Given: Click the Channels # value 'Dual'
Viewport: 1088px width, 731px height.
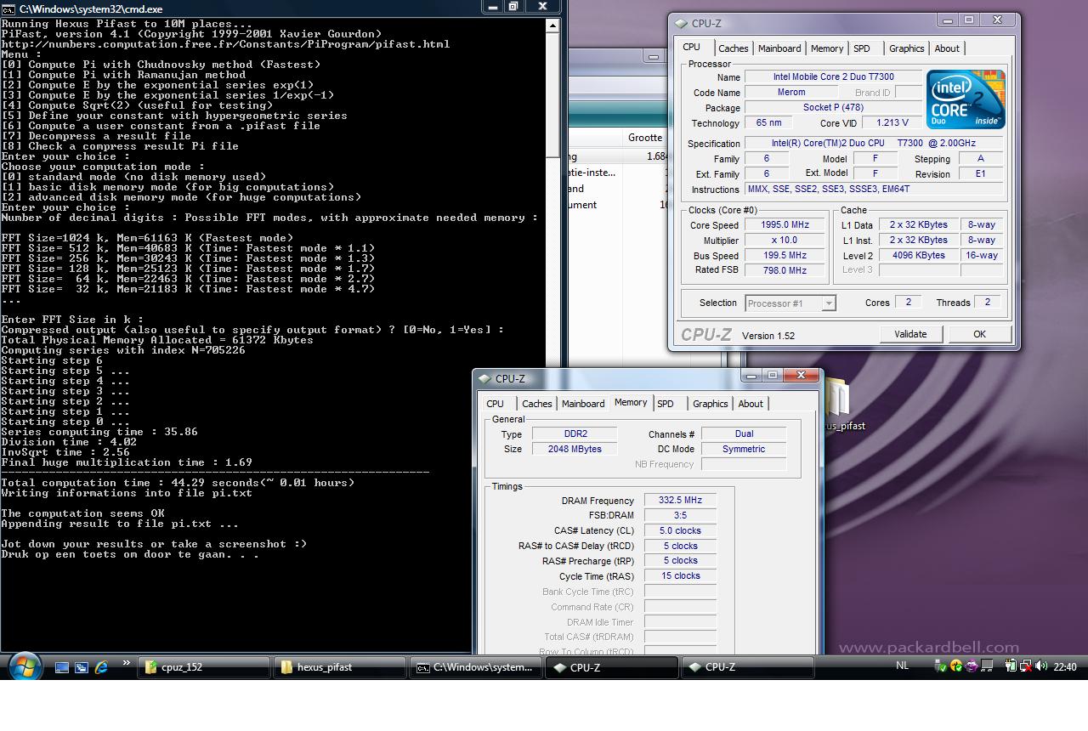Looking at the screenshot, I should (744, 433).
